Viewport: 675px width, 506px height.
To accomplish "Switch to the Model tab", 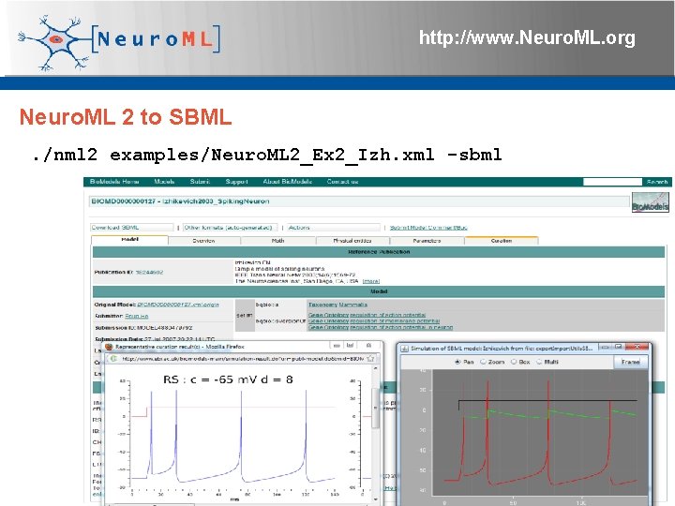I will (x=129, y=240).
